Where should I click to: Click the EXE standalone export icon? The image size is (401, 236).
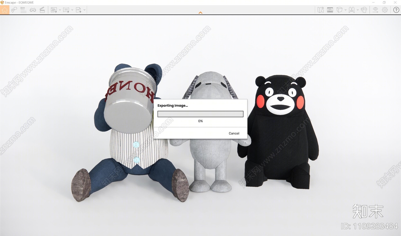point(78,10)
